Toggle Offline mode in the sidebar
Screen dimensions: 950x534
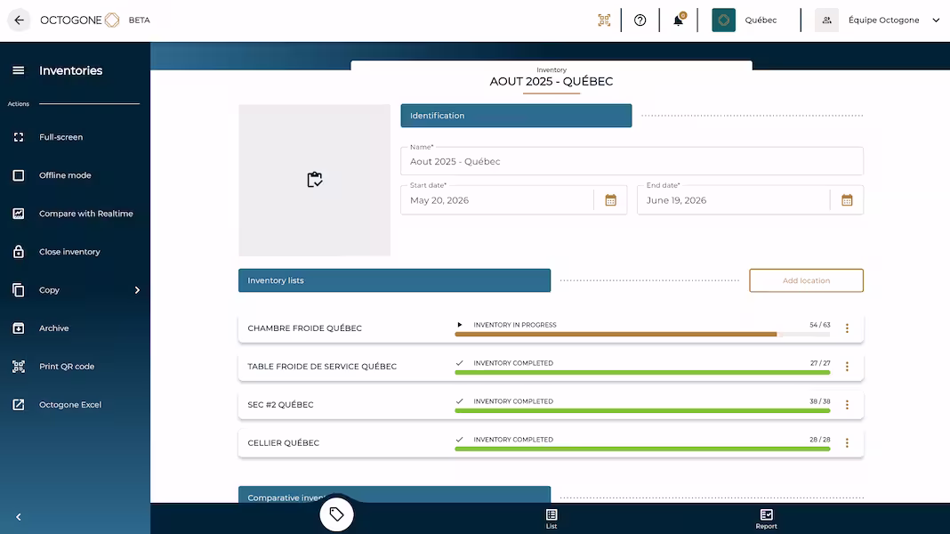pos(65,175)
